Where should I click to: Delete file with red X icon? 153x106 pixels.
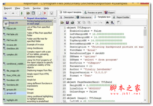[x=45, y=13]
